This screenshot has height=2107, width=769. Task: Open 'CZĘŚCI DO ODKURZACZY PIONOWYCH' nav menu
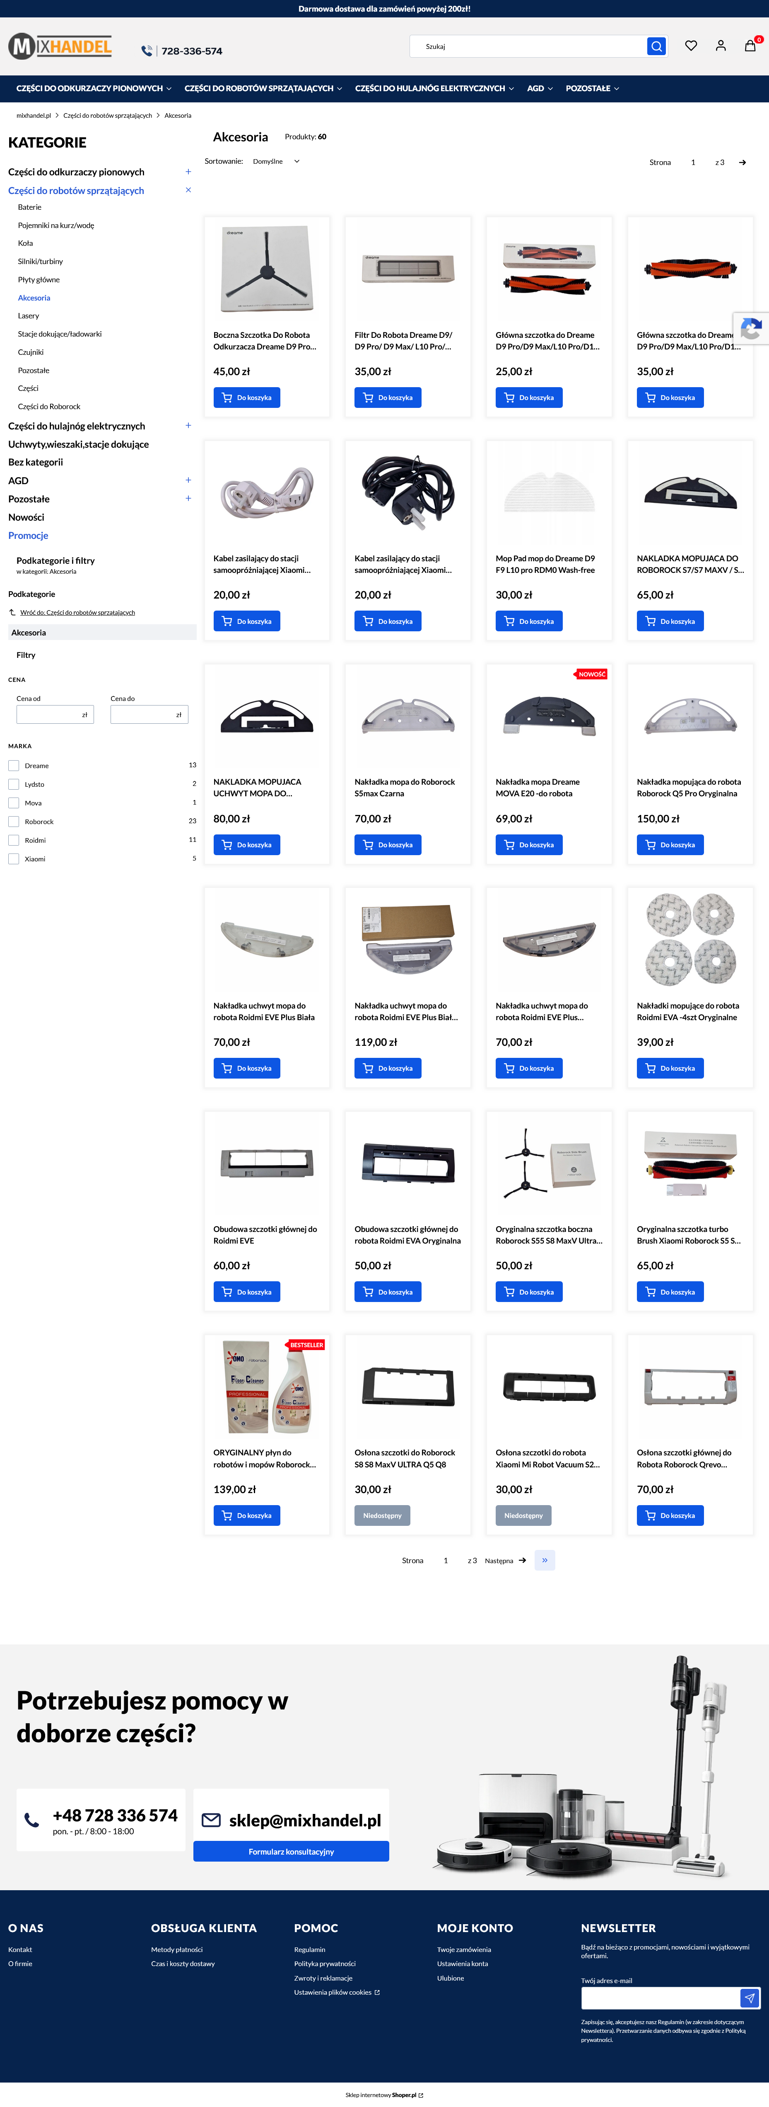(94, 88)
